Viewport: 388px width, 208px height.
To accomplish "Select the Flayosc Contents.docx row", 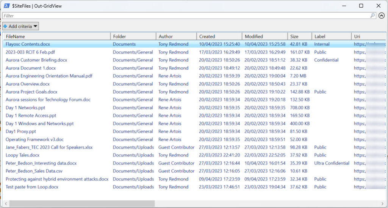I will (194, 44).
